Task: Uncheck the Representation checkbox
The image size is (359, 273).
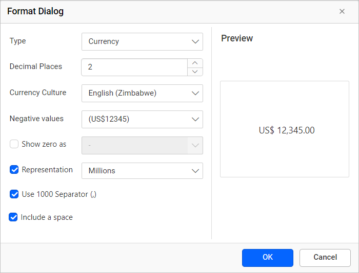Action: pyautogui.click(x=14, y=170)
